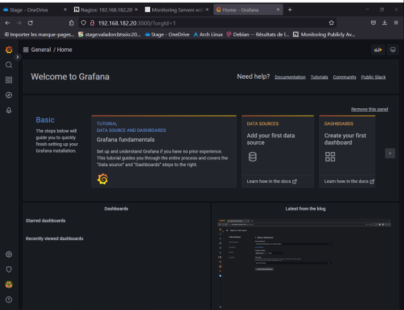Click the tracking protection shield in the address bar
The width and height of the screenshot is (404, 310).
pos(83,23)
